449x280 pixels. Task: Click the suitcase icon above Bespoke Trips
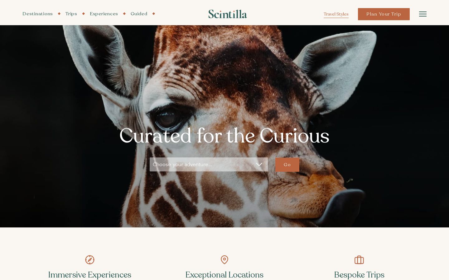pyautogui.click(x=359, y=260)
